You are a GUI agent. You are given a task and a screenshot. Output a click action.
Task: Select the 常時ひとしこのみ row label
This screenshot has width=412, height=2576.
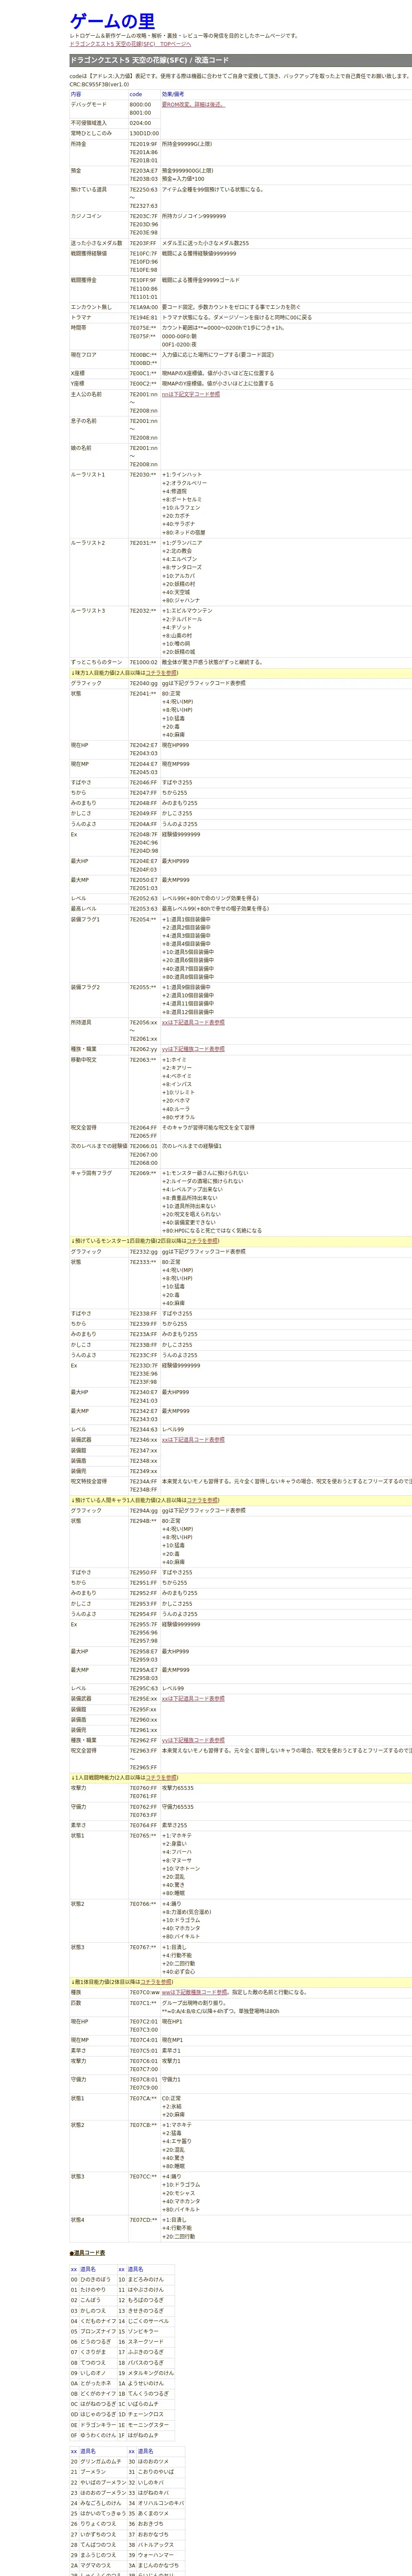point(91,133)
